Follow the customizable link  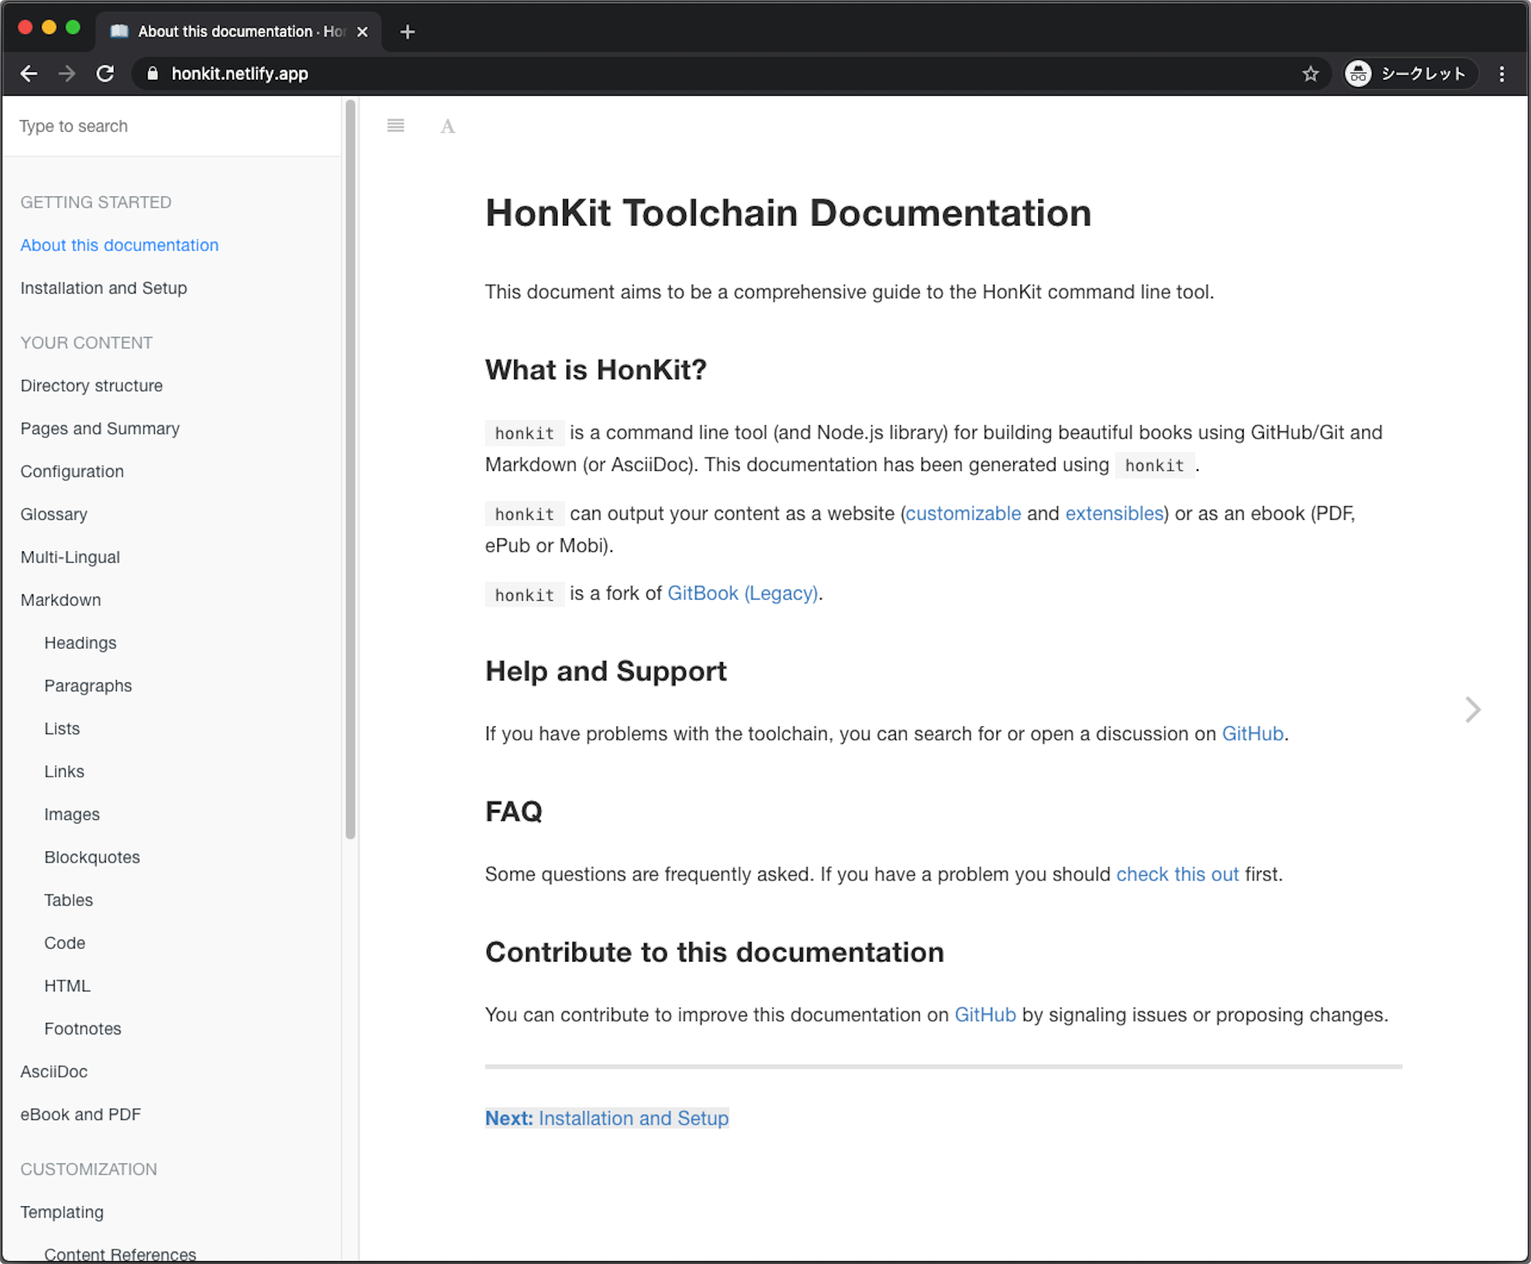click(x=963, y=515)
